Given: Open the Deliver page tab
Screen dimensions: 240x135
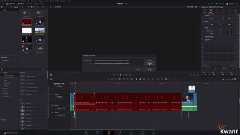Looking at the screenshot, I should click(154, 132).
